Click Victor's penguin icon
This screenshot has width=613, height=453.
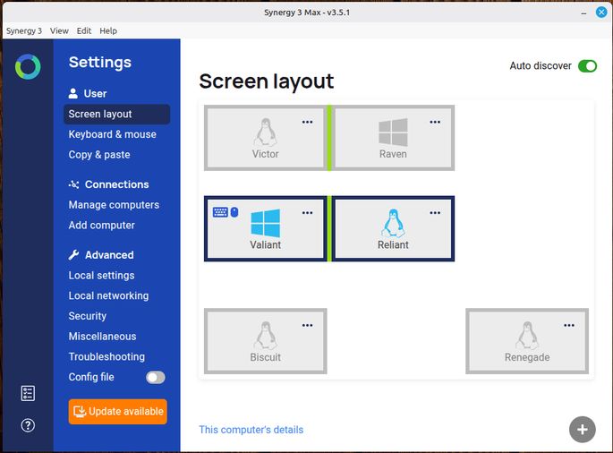[266, 132]
